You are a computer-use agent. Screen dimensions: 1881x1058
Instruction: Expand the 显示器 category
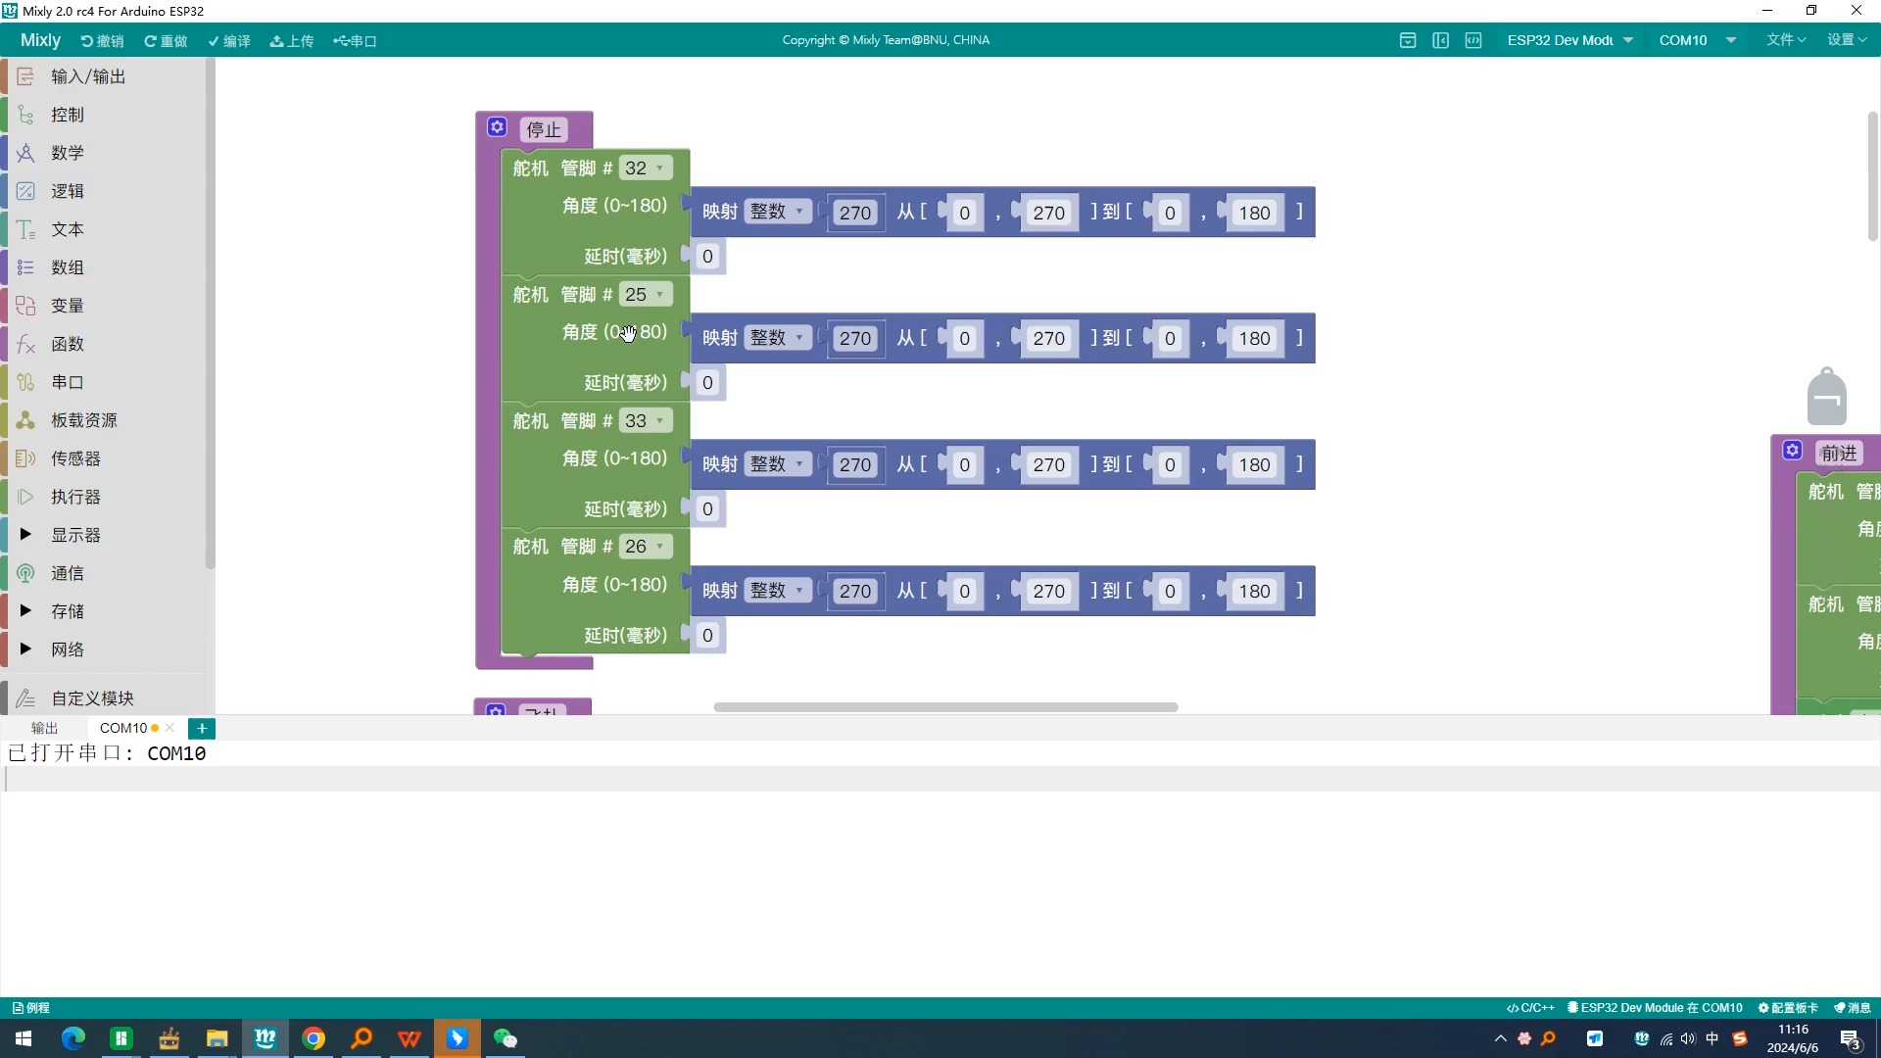[75, 535]
